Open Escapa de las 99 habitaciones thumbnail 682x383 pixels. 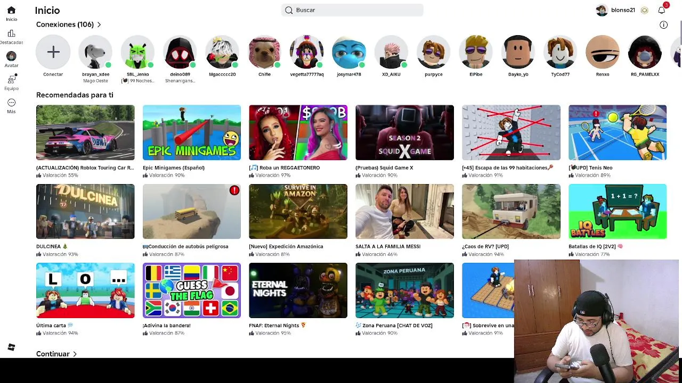tap(511, 132)
